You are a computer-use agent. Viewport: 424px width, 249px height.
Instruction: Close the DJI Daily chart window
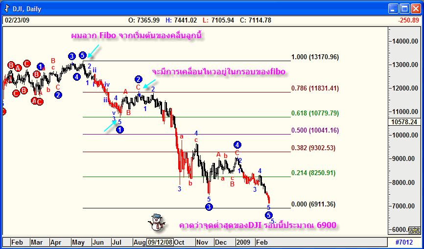[416, 9]
